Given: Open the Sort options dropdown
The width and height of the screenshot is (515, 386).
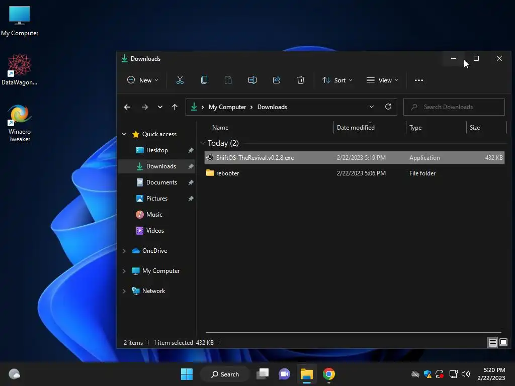Looking at the screenshot, I should (x=337, y=80).
